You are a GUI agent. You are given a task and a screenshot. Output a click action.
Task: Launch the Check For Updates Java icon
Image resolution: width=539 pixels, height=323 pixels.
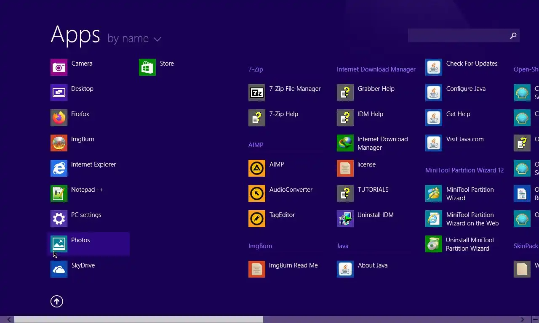click(x=434, y=67)
